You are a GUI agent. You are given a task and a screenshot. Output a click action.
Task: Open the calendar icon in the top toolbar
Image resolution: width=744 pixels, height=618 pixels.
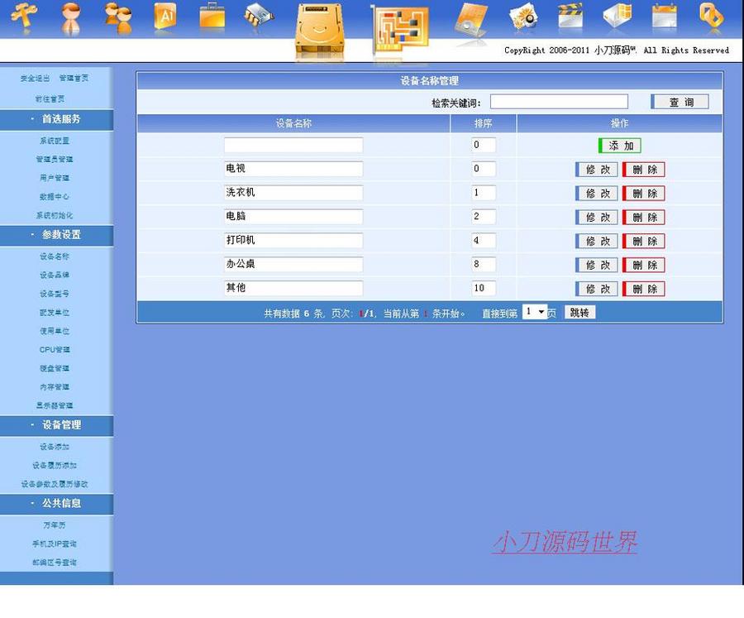[664, 18]
